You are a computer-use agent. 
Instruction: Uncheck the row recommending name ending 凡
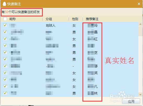point(5,86)
